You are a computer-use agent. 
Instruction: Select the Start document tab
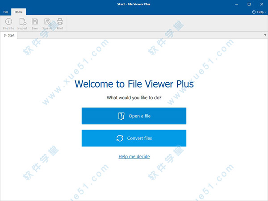[x=11, y=35]
